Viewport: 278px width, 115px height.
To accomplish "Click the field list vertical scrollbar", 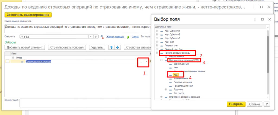I will click(268, 54).
